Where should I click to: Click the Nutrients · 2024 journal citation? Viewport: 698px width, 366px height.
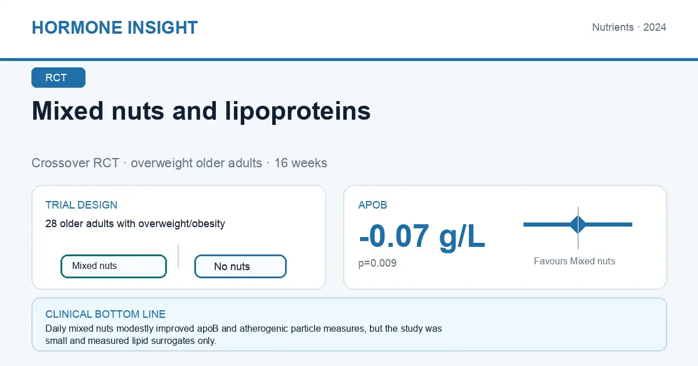[629, 27]
